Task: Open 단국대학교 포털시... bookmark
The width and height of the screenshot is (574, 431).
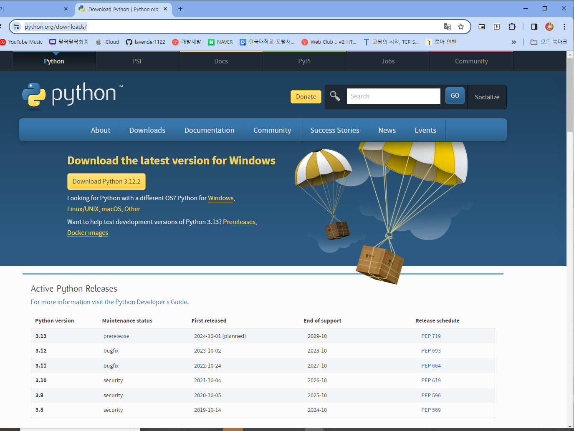Action: (267, 42)
